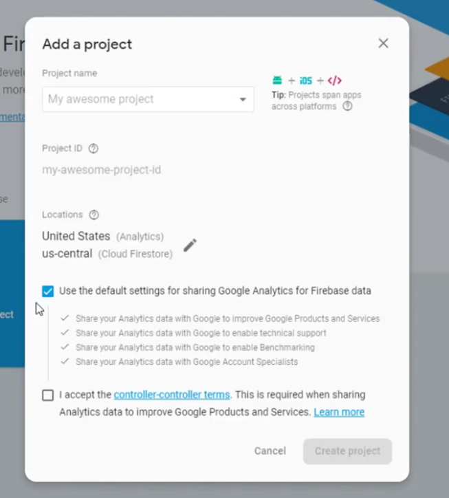This screenshot has height=498, width=449.
Task: Click the green Android platform icon
Action: (277, 80)
